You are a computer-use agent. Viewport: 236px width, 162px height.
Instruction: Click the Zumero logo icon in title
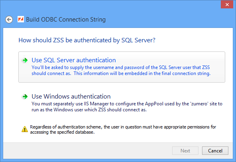click(21, 19)
